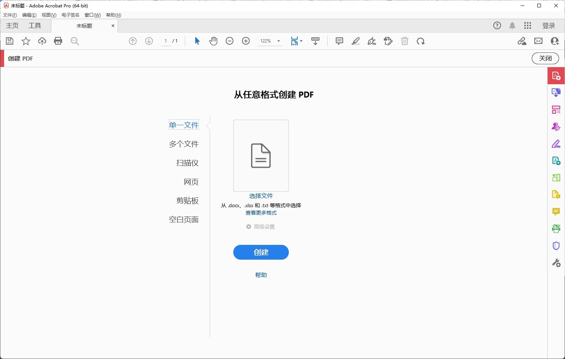Click the Rotate page icon
Image resolution: width=565 pixels, height=359 pixels.
tap(421, 41)
